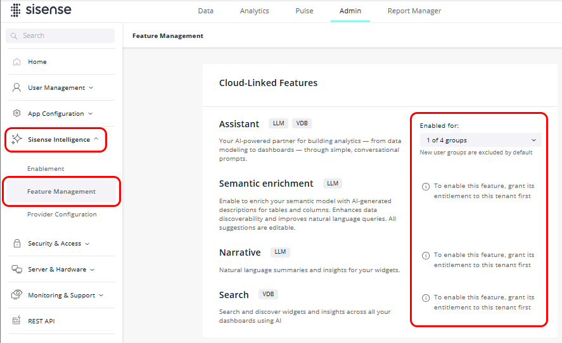Open the Data tab
The width and height of the screenshot is (562, 343).
click(x=206, y=11)
